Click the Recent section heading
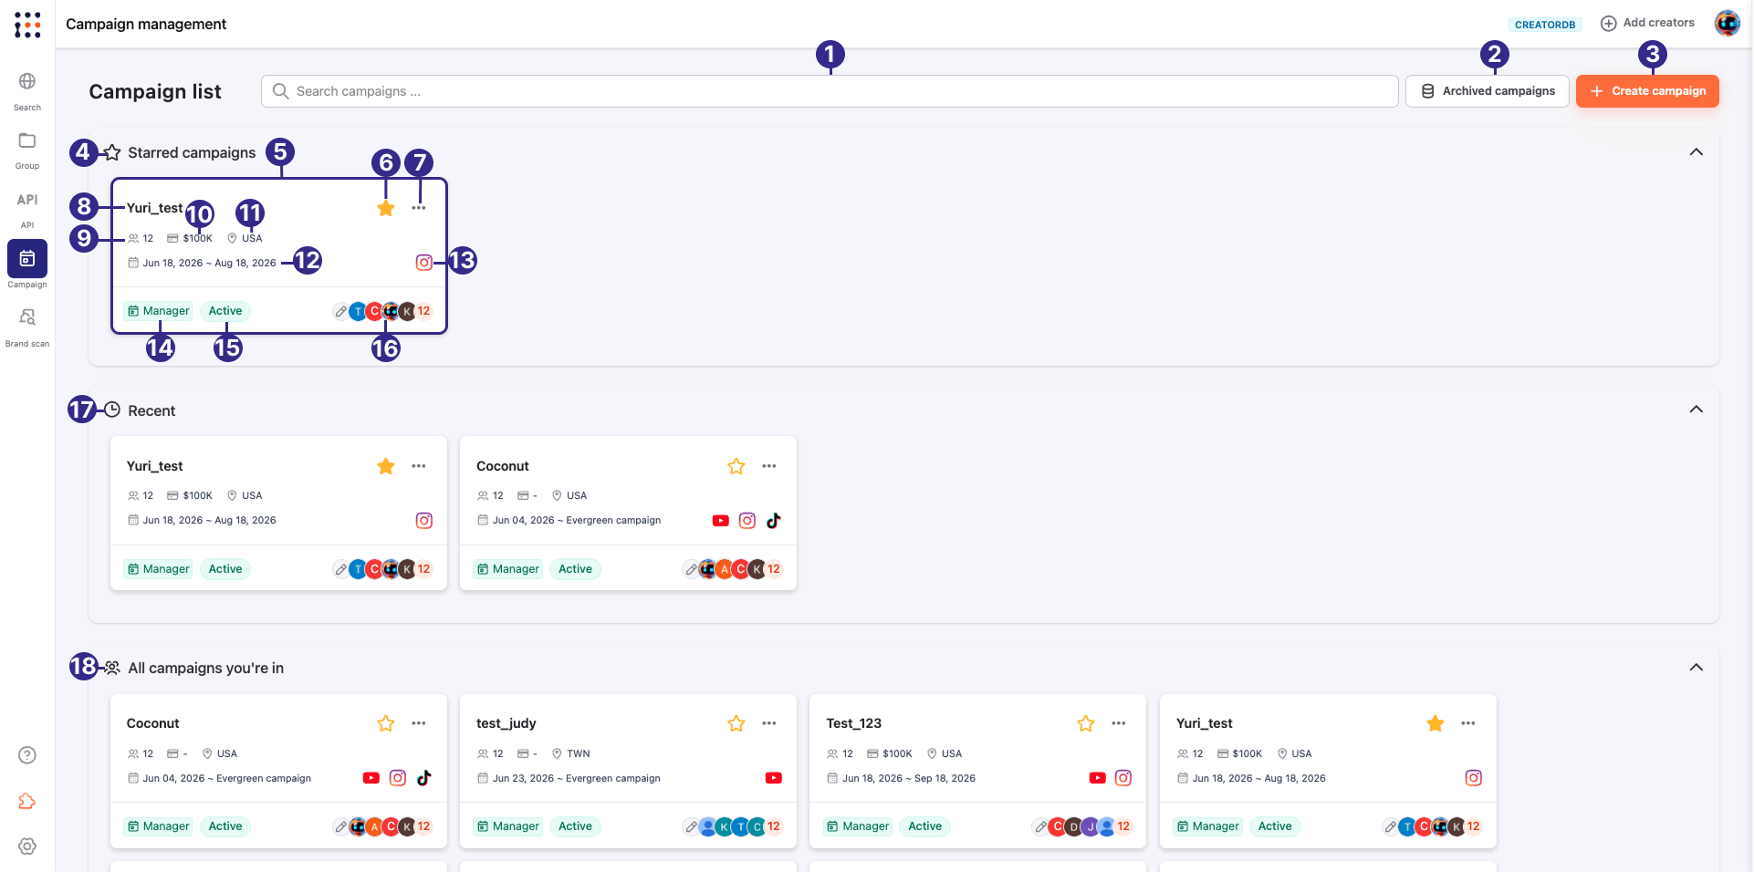This screenshot has width=1754, height=872. point(151,410)
